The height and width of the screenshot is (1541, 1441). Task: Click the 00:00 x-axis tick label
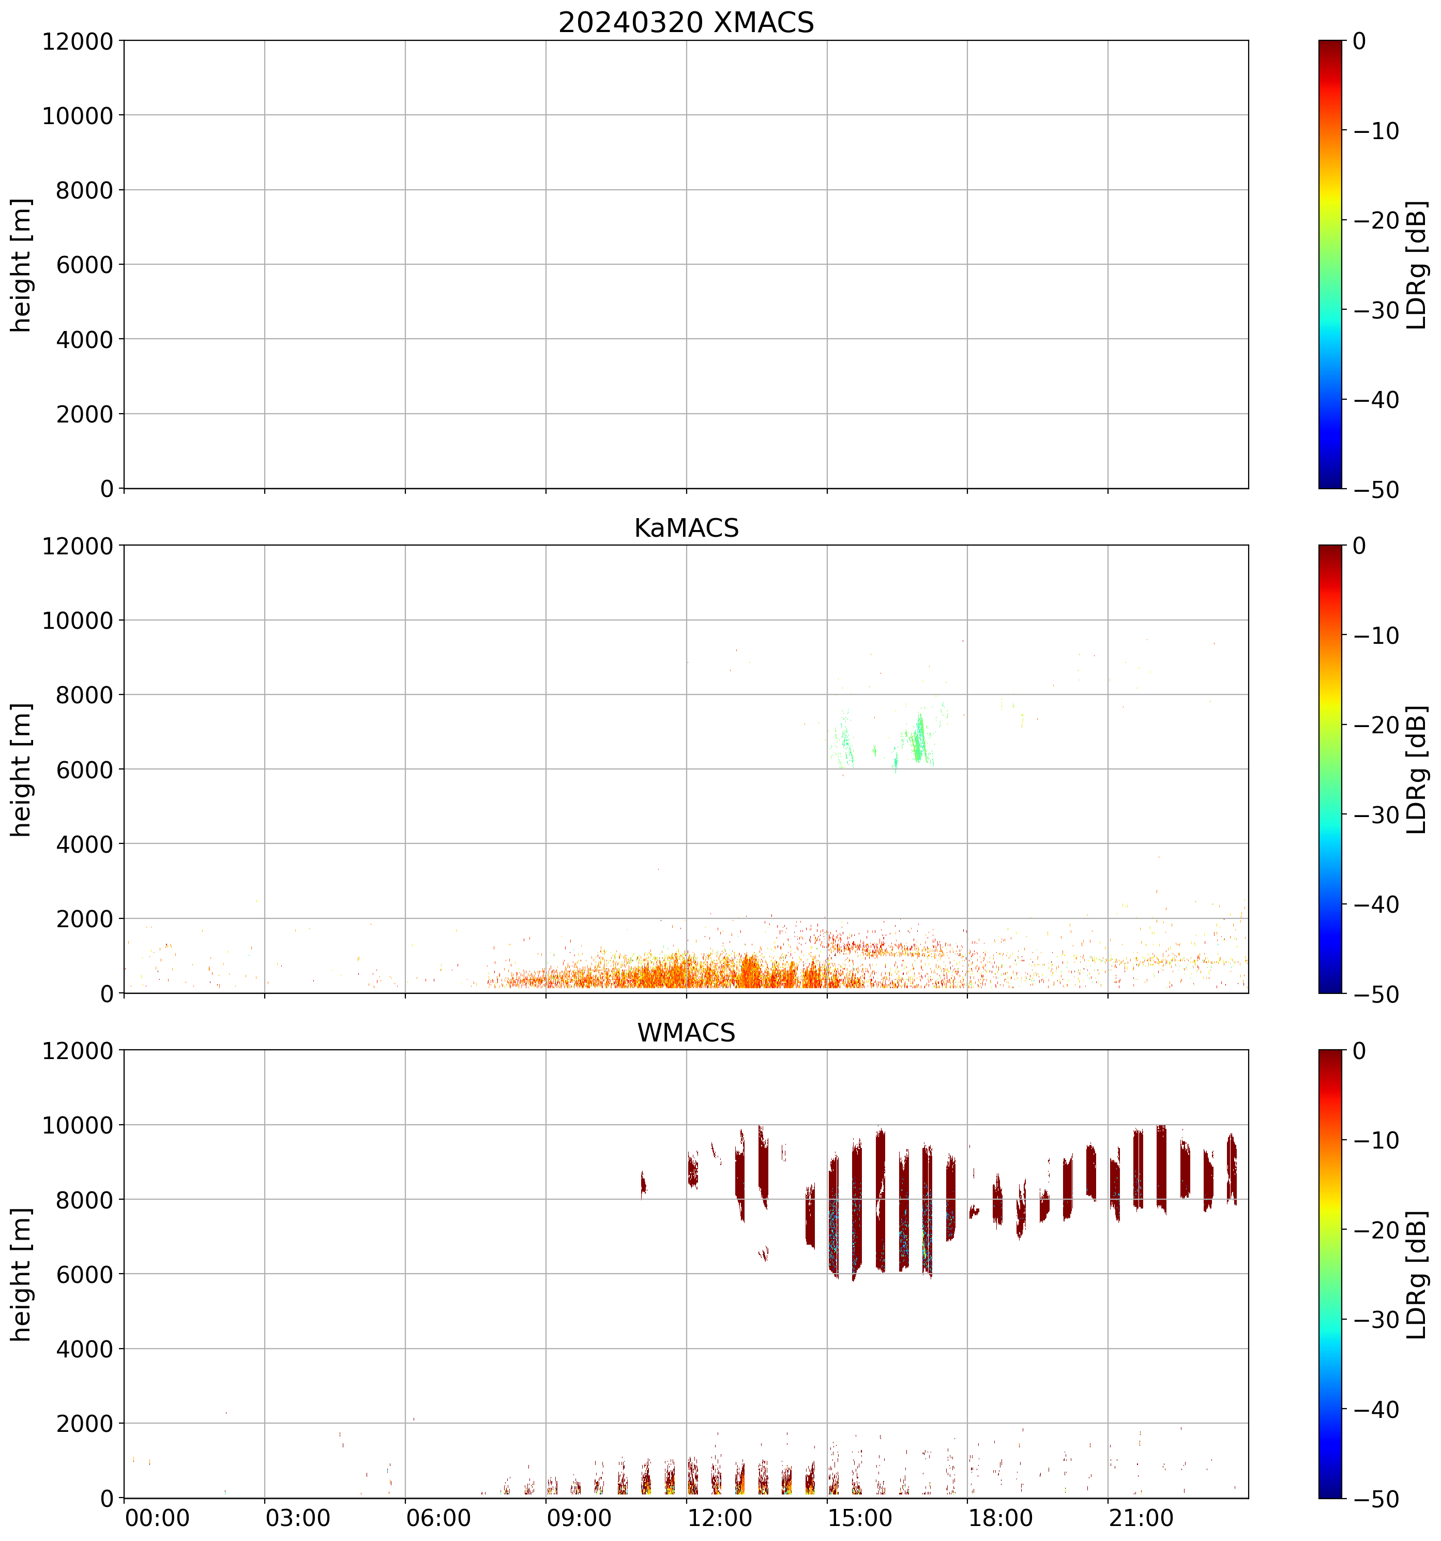(157, 1517)
